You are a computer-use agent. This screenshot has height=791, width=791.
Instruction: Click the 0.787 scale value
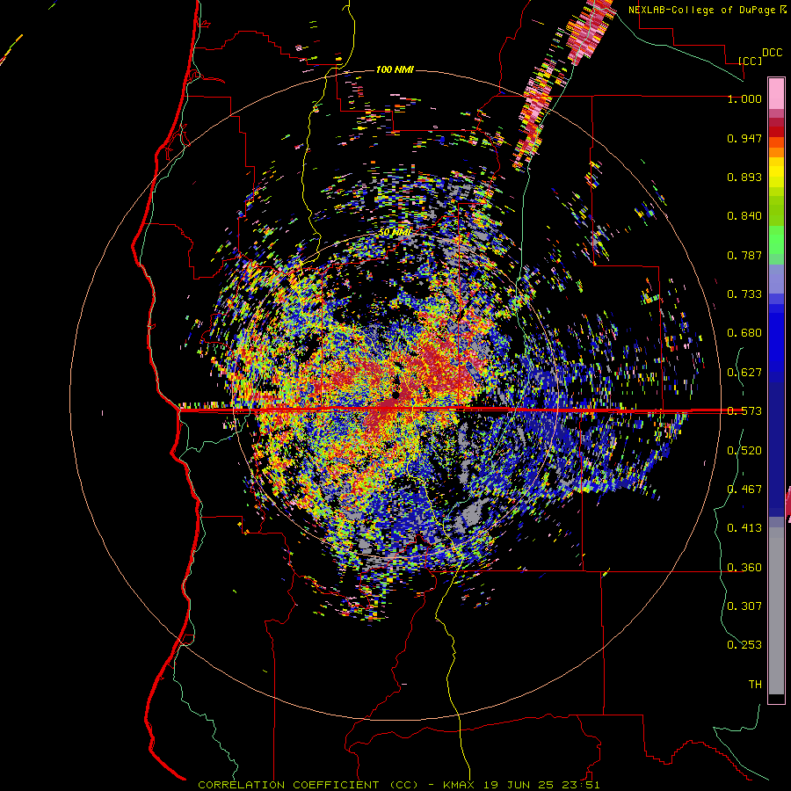coord(744,255)
